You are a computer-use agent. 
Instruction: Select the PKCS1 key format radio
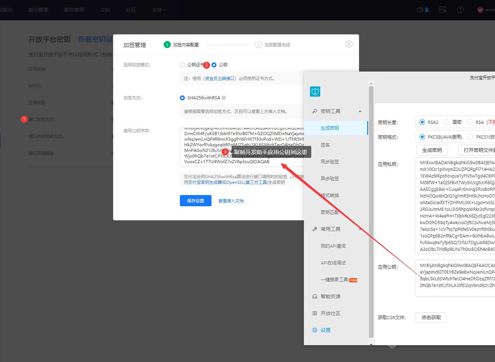click(470, 137)
